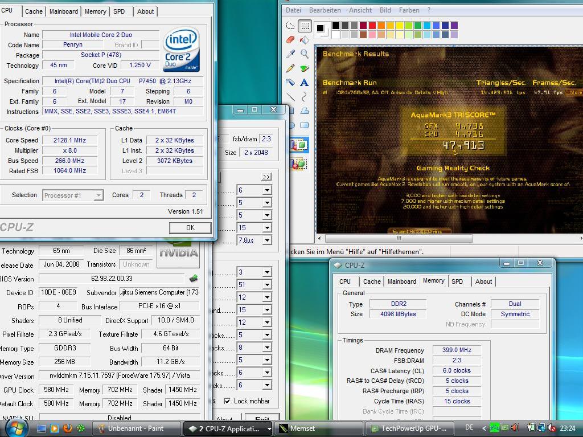
Task: Open the SPD tab in the lower CPU-Z window
Action: pos(457,281)
